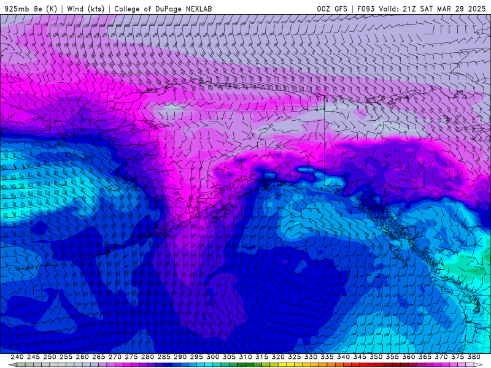Image resolution: width=491 pixels, height=368 pixels.
Task: Click the "925mb θe (K)" title text
Action: 31,9
